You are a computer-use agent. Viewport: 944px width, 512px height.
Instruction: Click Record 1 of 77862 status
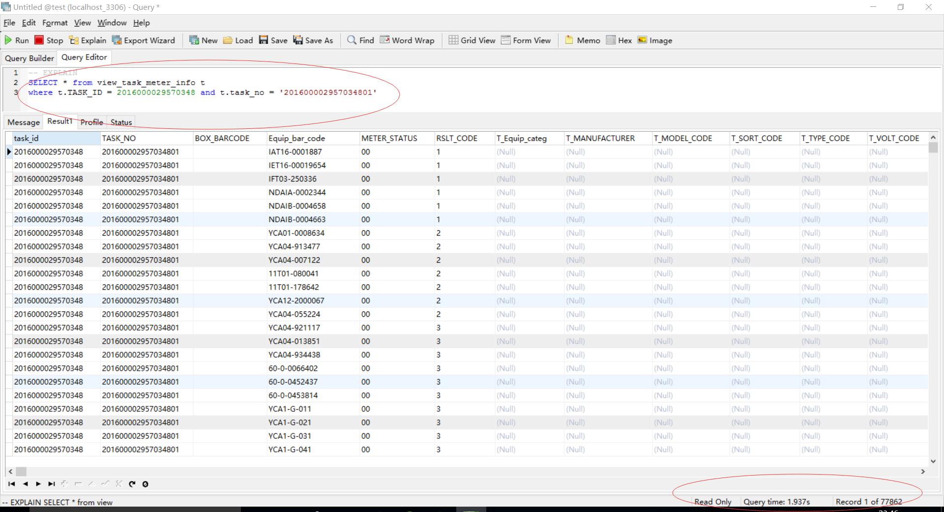pyautogui.click(x=869, y=502)
